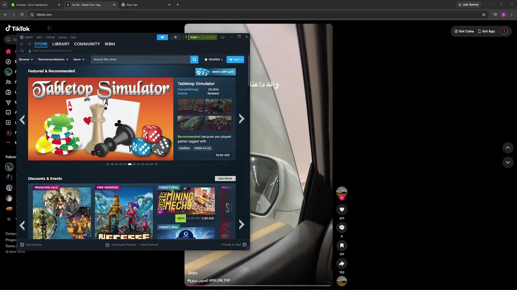Switch to the Emotes - Kick Dashboard tab
This screenshot has width=517, height=290.
[35, 5]
